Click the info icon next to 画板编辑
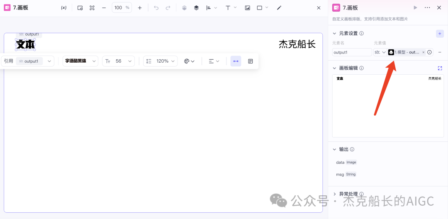Viewport: 448px width, 219px height. (361, 68)
